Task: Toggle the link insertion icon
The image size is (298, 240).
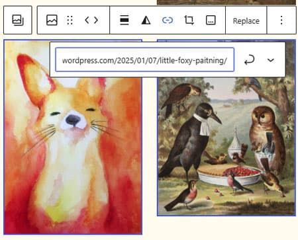Action: pyautogui.click(x=168, y=20)
